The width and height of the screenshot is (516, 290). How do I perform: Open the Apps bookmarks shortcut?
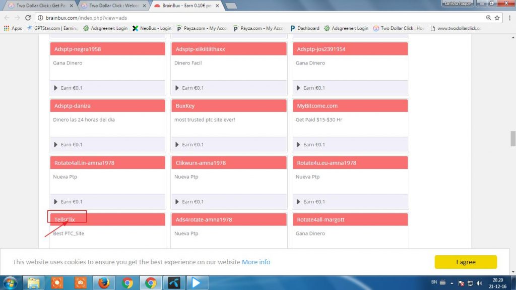(x=13, y=28)
